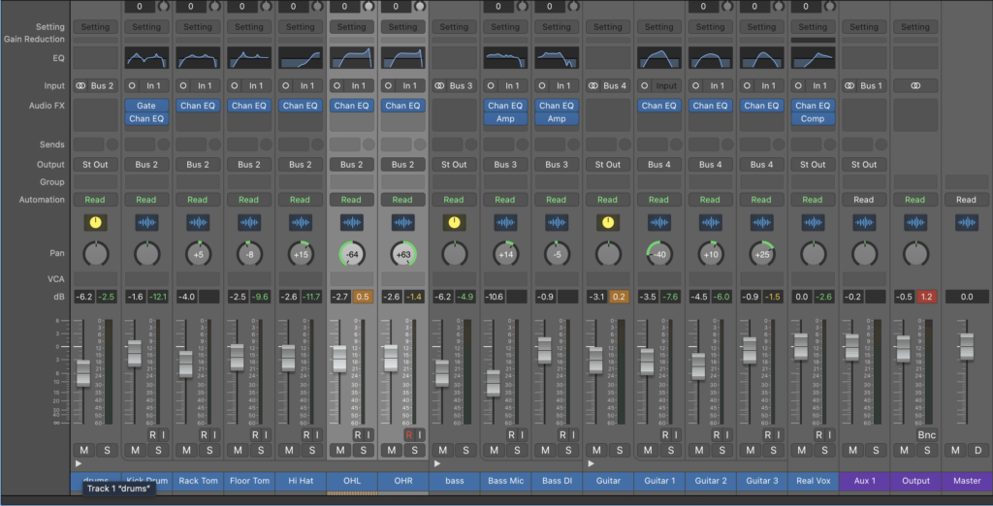The height and width of the screenshot is (506, 993).
Task: Click the volume fader on Bass Mic channel
Action: [x=493, y=383]
